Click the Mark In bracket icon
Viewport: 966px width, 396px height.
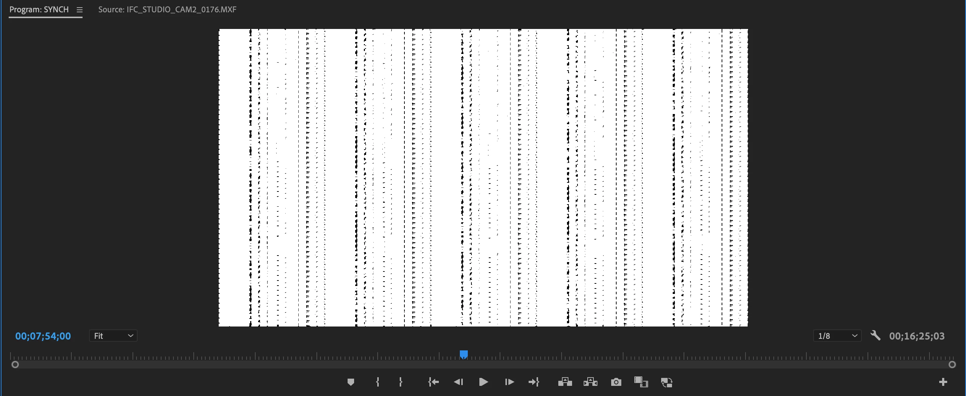[x=378, y=382]
